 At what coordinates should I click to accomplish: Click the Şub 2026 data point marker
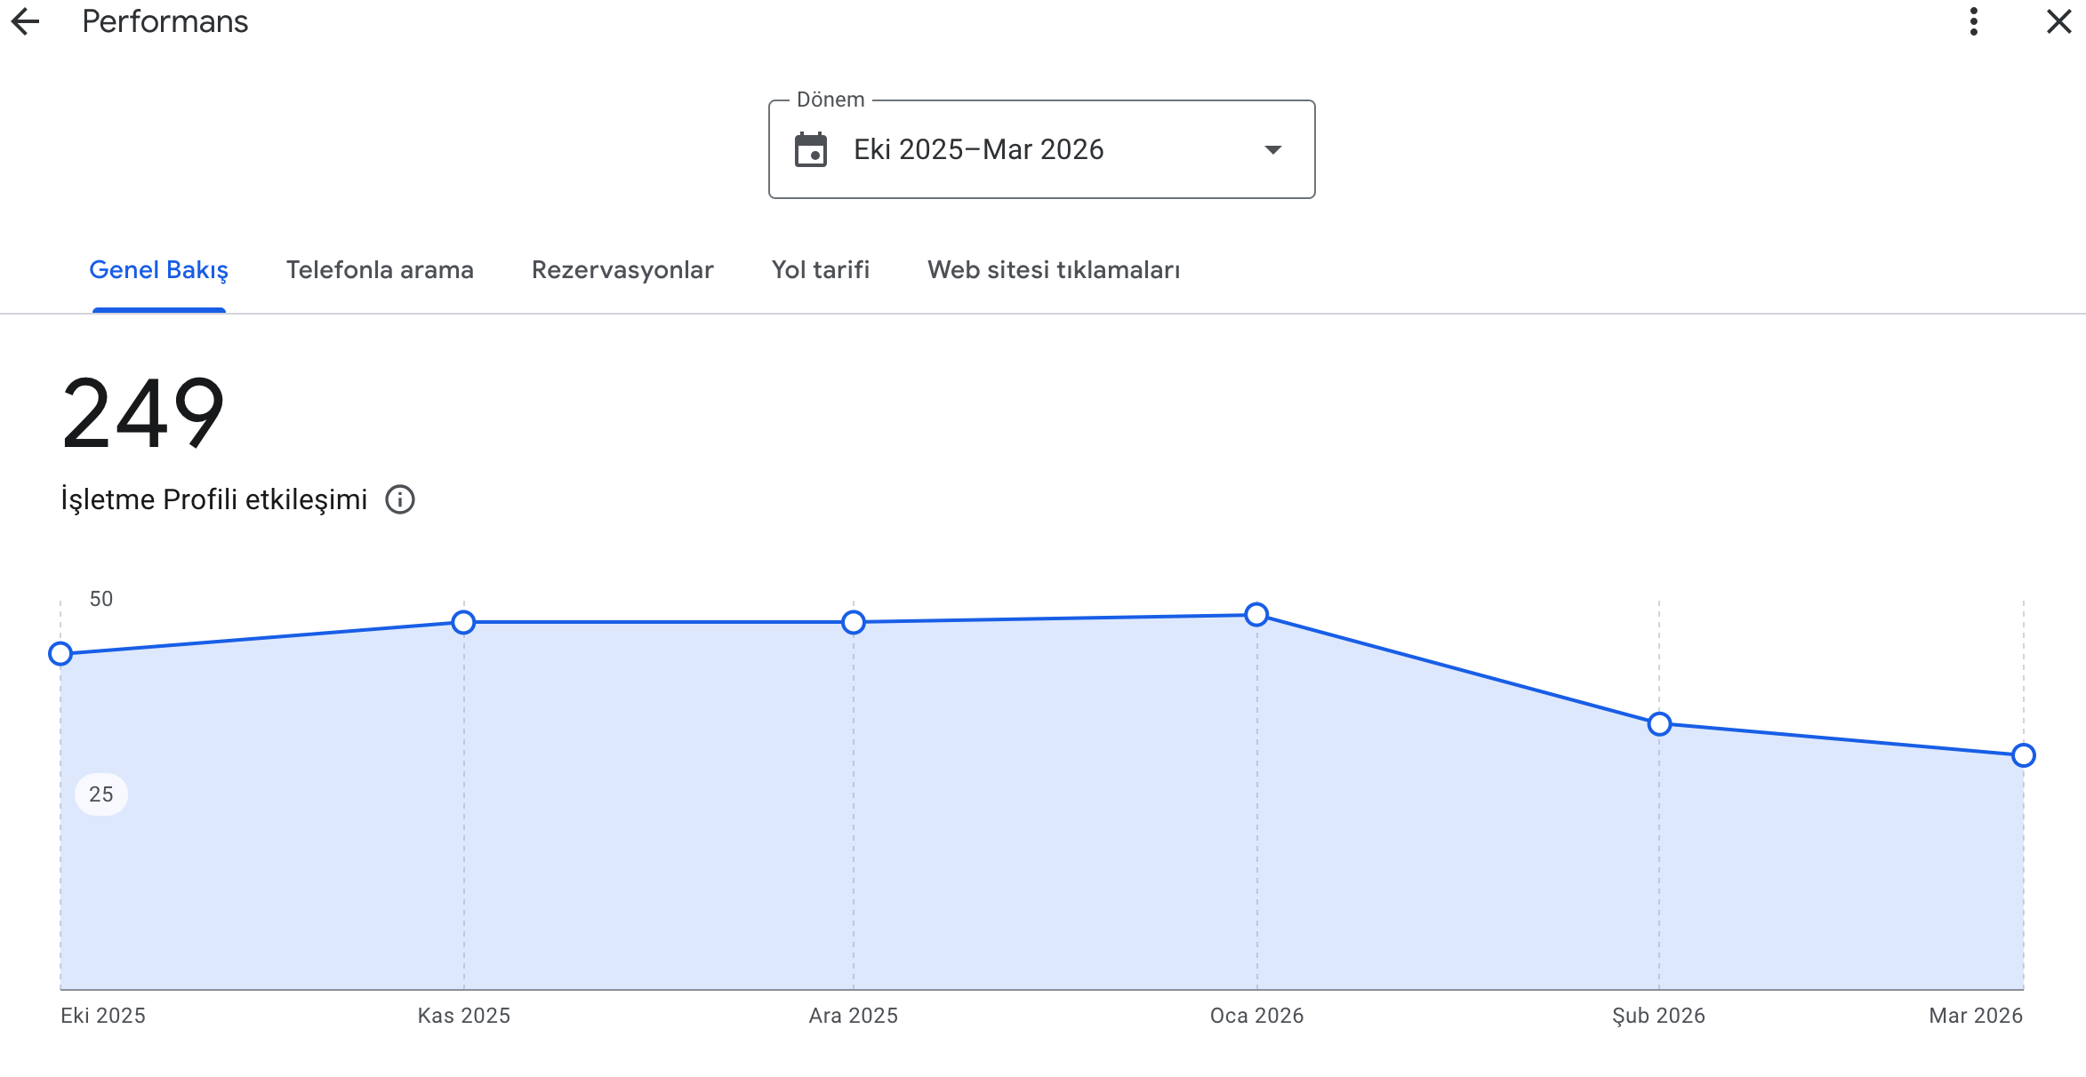1659,724
